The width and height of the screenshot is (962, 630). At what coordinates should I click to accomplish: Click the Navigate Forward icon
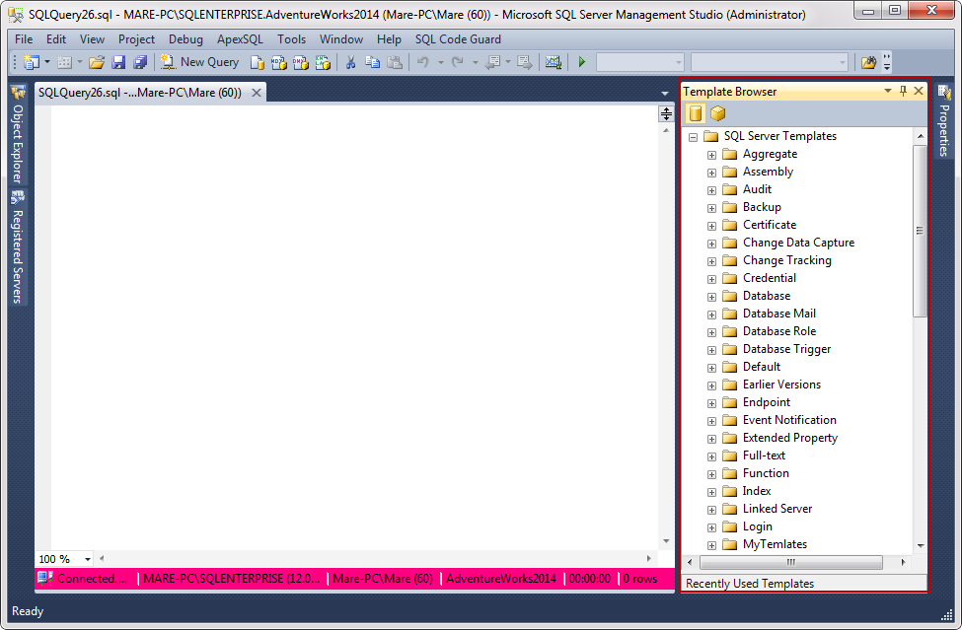point(525,62)
